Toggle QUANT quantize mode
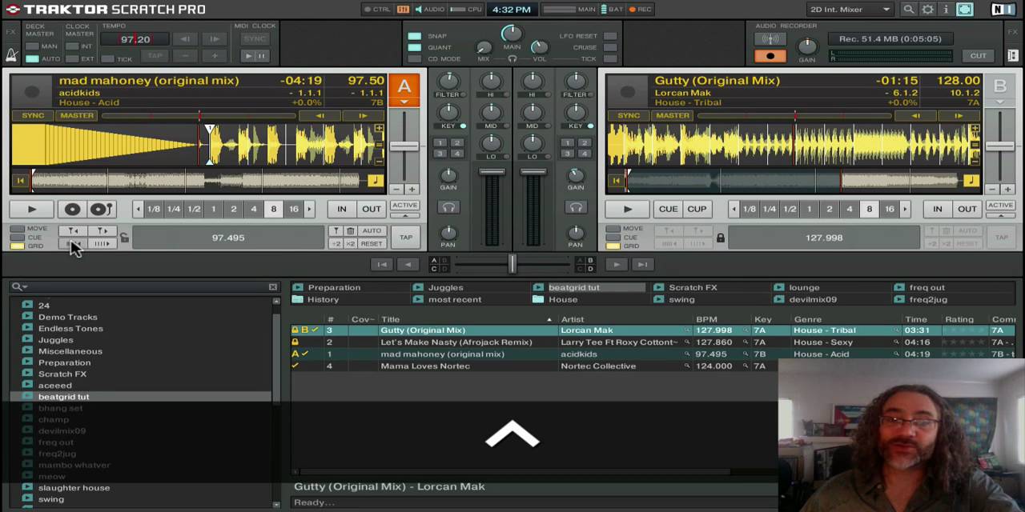1025x512 pixels. [415, 47]
